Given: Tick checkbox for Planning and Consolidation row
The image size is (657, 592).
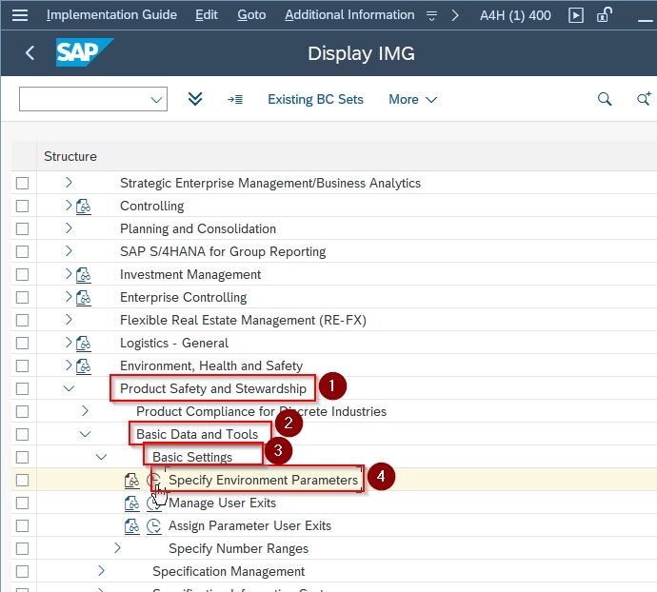Looking at the screenshot, I should [x=22, y=228].
